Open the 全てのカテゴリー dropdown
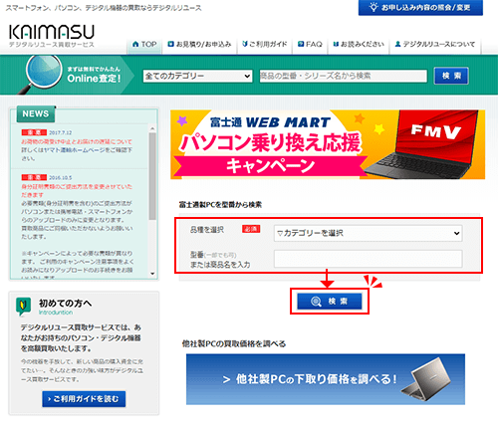Image resolution: width=498 pixels, height=423 pixels. tap(197, 76)
